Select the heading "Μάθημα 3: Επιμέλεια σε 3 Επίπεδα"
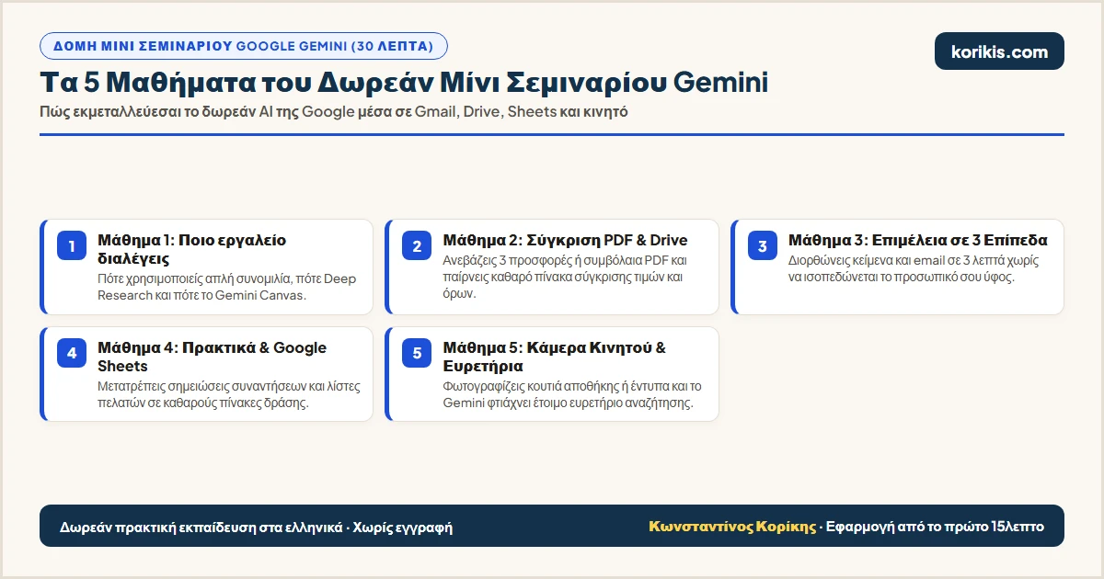The image size is (1104, 579). tap(918, 240)
